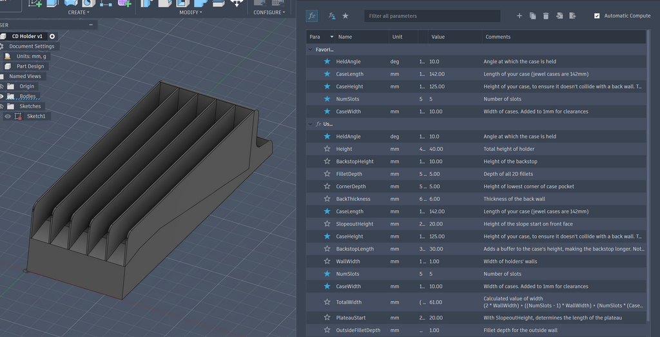
Task: Open the CONFIGURE menu
Action: pyautogui.click(x=269, y=13)
